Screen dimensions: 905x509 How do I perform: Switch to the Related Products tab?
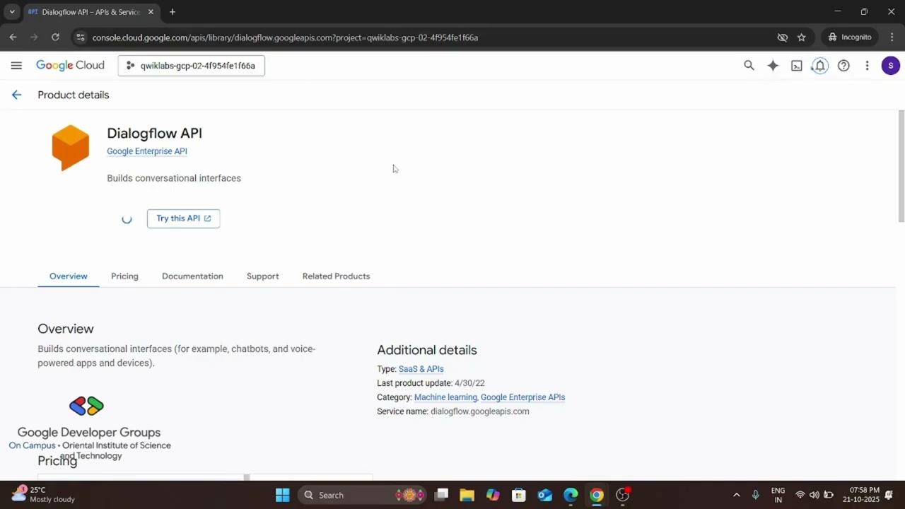coord(336,276)
